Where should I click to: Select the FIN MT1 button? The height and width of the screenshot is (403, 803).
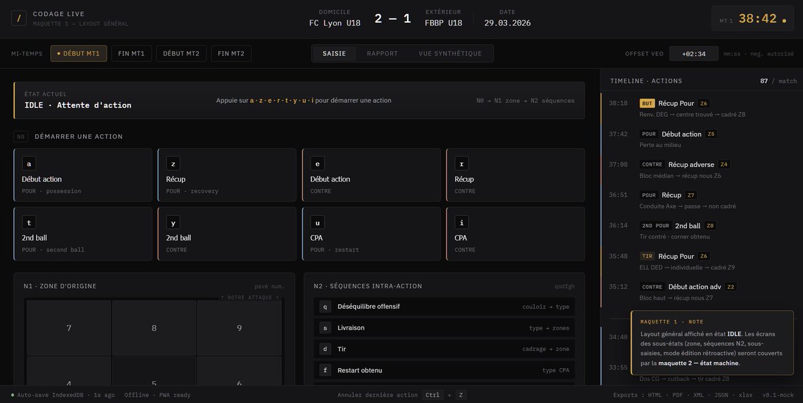(132, 53)
